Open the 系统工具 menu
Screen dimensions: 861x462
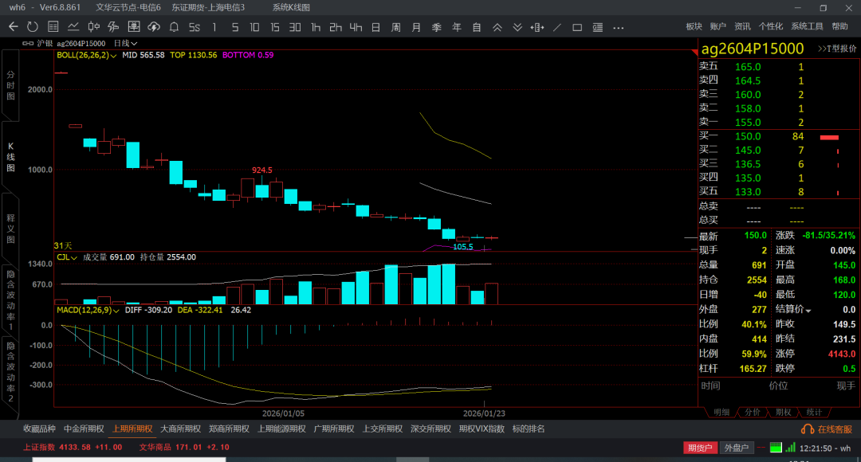807,26
